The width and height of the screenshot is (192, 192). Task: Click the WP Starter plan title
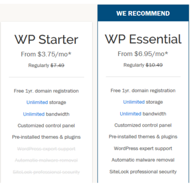pyautogui.click(x=46, y=39)
